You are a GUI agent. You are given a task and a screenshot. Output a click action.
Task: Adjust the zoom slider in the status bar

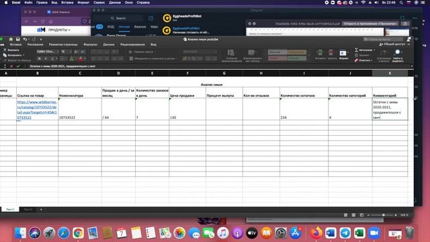click(384, 215)
